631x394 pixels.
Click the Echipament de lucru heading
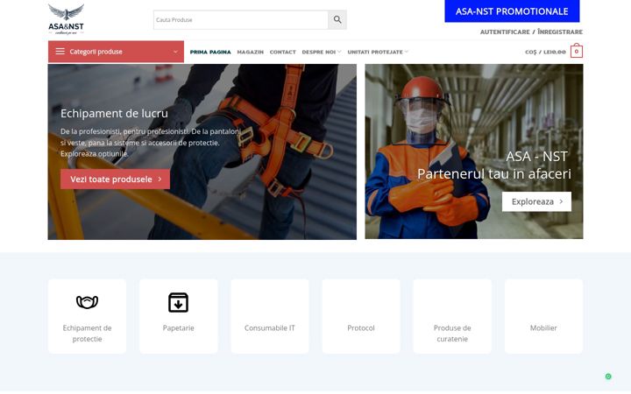point(114,114)
